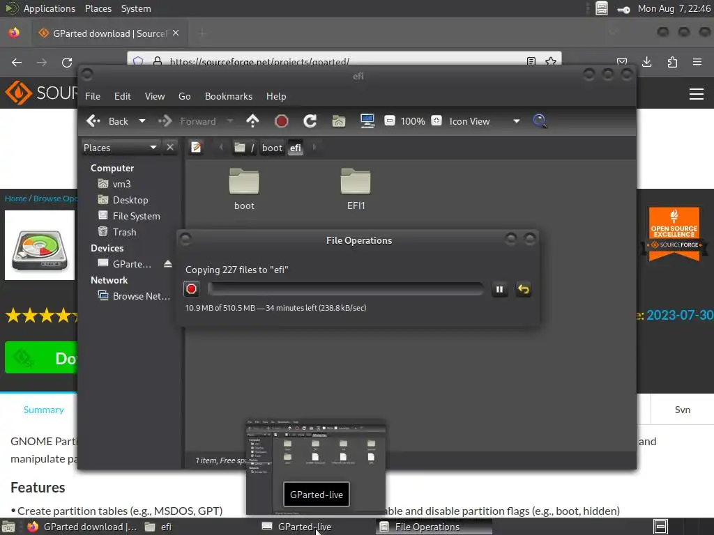Bookmark the page with the star icon

(551, 61)
